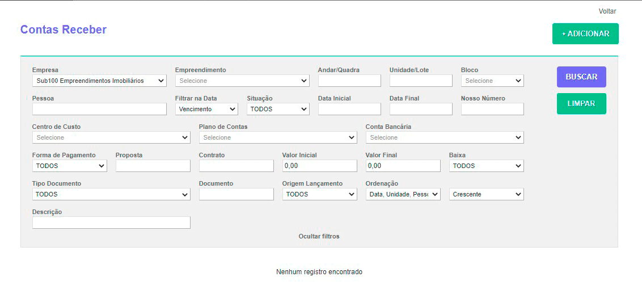
Task: Expand the Empreendimento select list
Action: pyautogui.click(x=242, y=81)
